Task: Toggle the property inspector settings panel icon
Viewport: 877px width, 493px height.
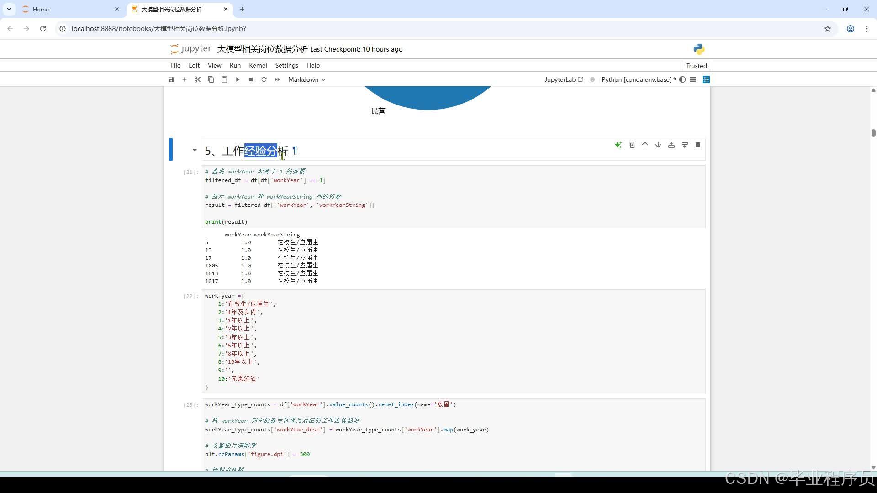Action: [706, 79]
